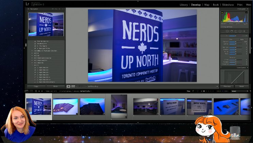Go back using filmstrip left arrow

pos(39,91)
